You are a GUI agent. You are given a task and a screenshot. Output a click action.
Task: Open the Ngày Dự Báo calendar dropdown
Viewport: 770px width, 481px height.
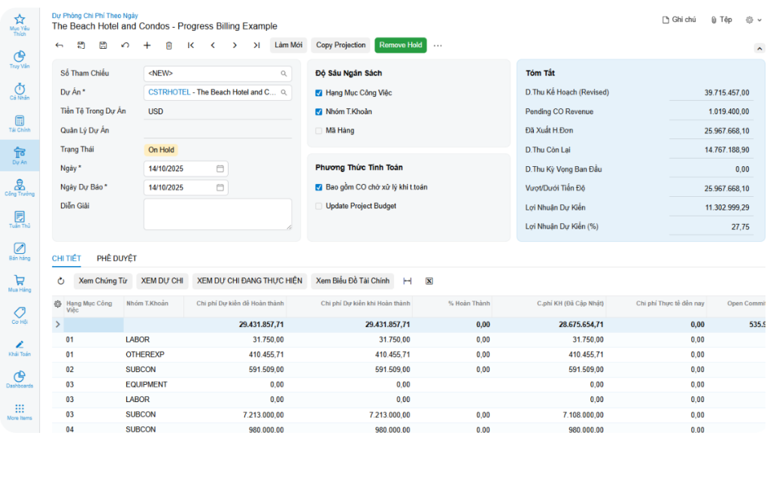pyautogui.click(x=220, y=187)
